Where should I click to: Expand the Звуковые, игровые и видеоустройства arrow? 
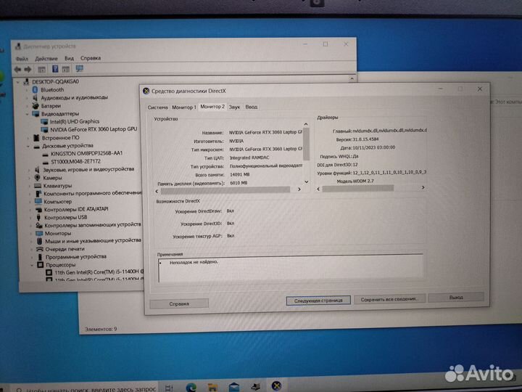pos(29,170)
